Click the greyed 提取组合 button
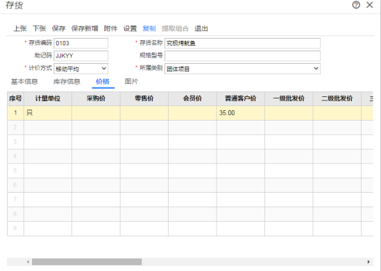Screen dimensions: 381x271 (x=175, y=28)
